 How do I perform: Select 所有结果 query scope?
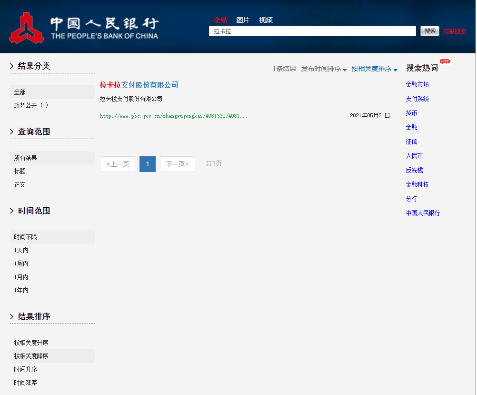click(x=52, y=158)
